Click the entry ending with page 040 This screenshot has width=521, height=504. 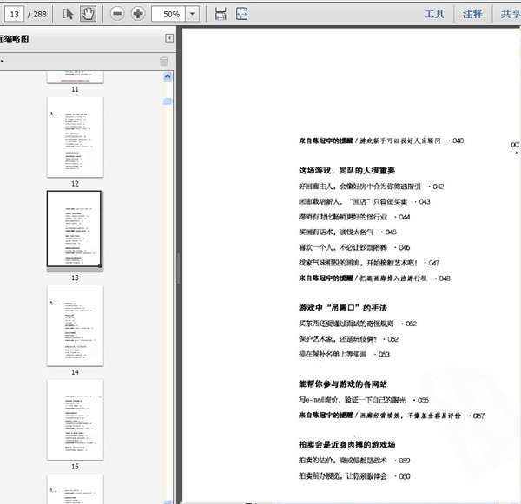pos(381,141)
